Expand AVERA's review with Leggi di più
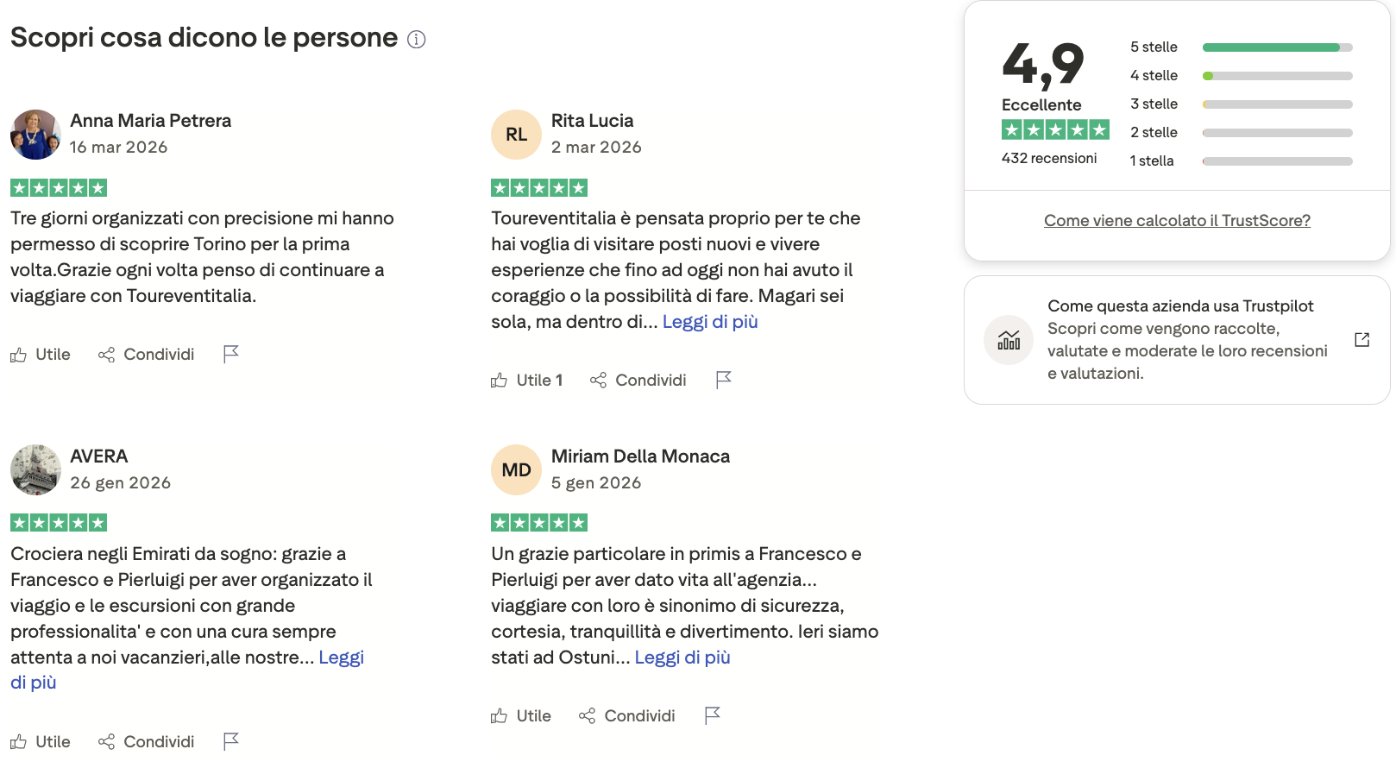This screenshot has width=1396, height=768. [x=341, y=658]
